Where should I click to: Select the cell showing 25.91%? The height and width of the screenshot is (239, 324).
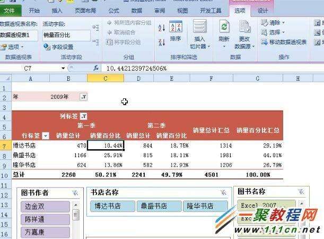pos(106,155)
